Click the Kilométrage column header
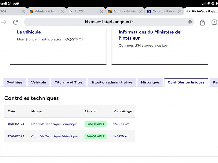218x163 pixels. coord(122,111)
